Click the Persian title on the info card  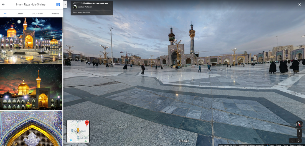(x=91, y=4)
